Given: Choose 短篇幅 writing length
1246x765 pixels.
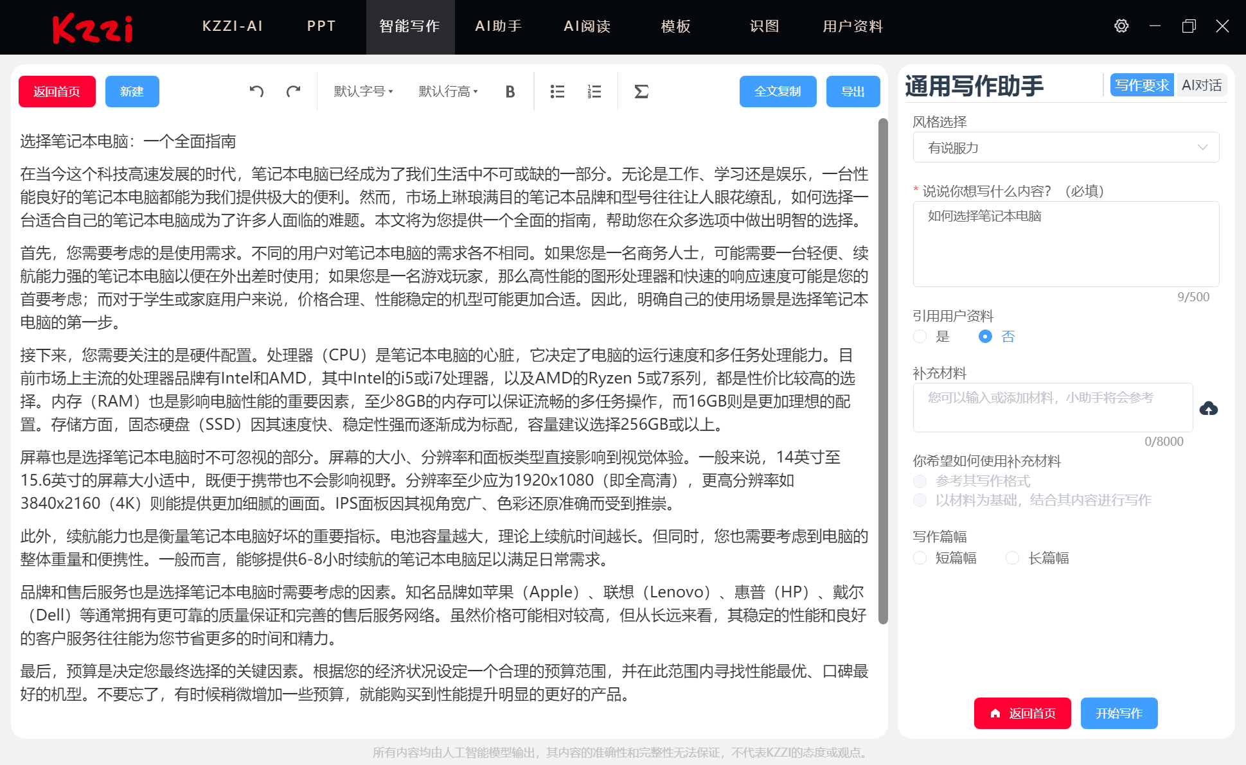Looking at the screenshot, I should [920, 558].
